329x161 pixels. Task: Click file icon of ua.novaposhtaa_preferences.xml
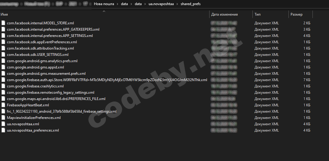pos(3,130)
